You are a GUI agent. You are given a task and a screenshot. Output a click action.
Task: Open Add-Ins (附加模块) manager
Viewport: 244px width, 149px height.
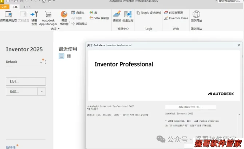[x=79, y=24]
